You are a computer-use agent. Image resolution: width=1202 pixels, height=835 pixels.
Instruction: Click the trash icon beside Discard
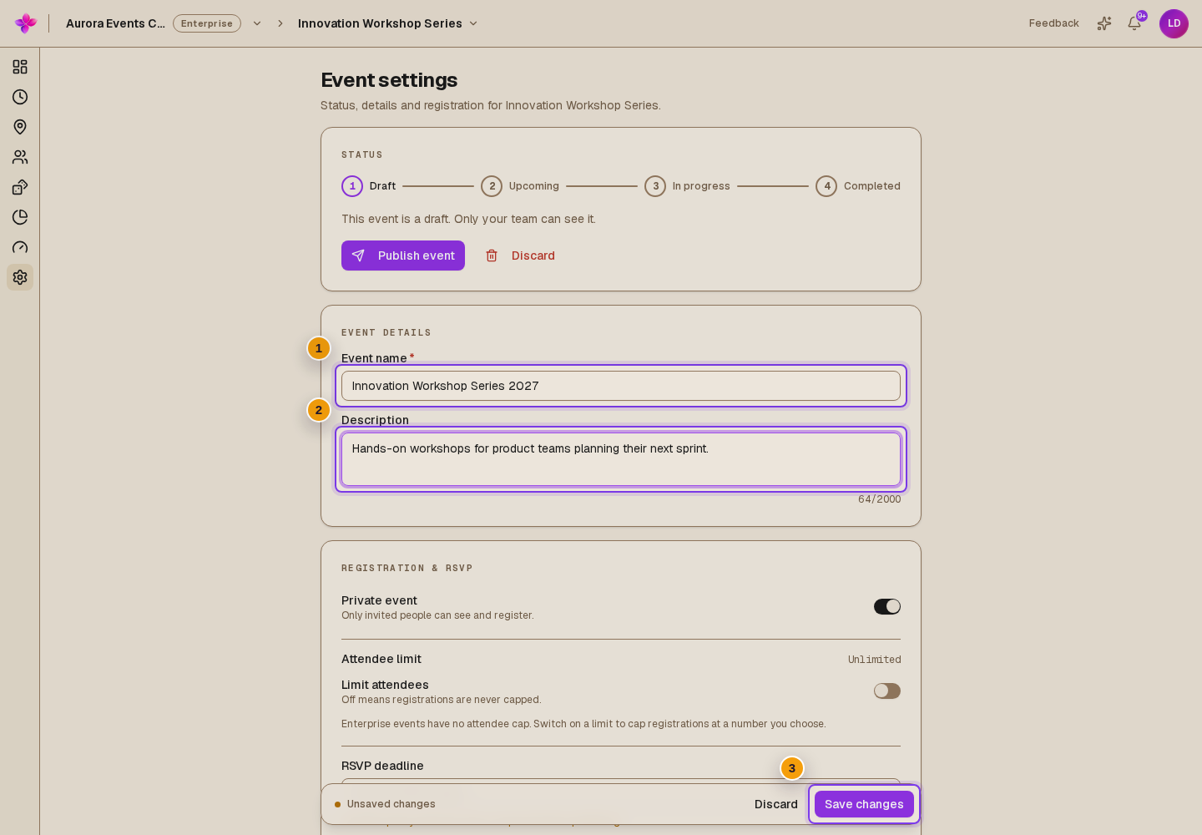pyautogui.click(x=492, y=256)
